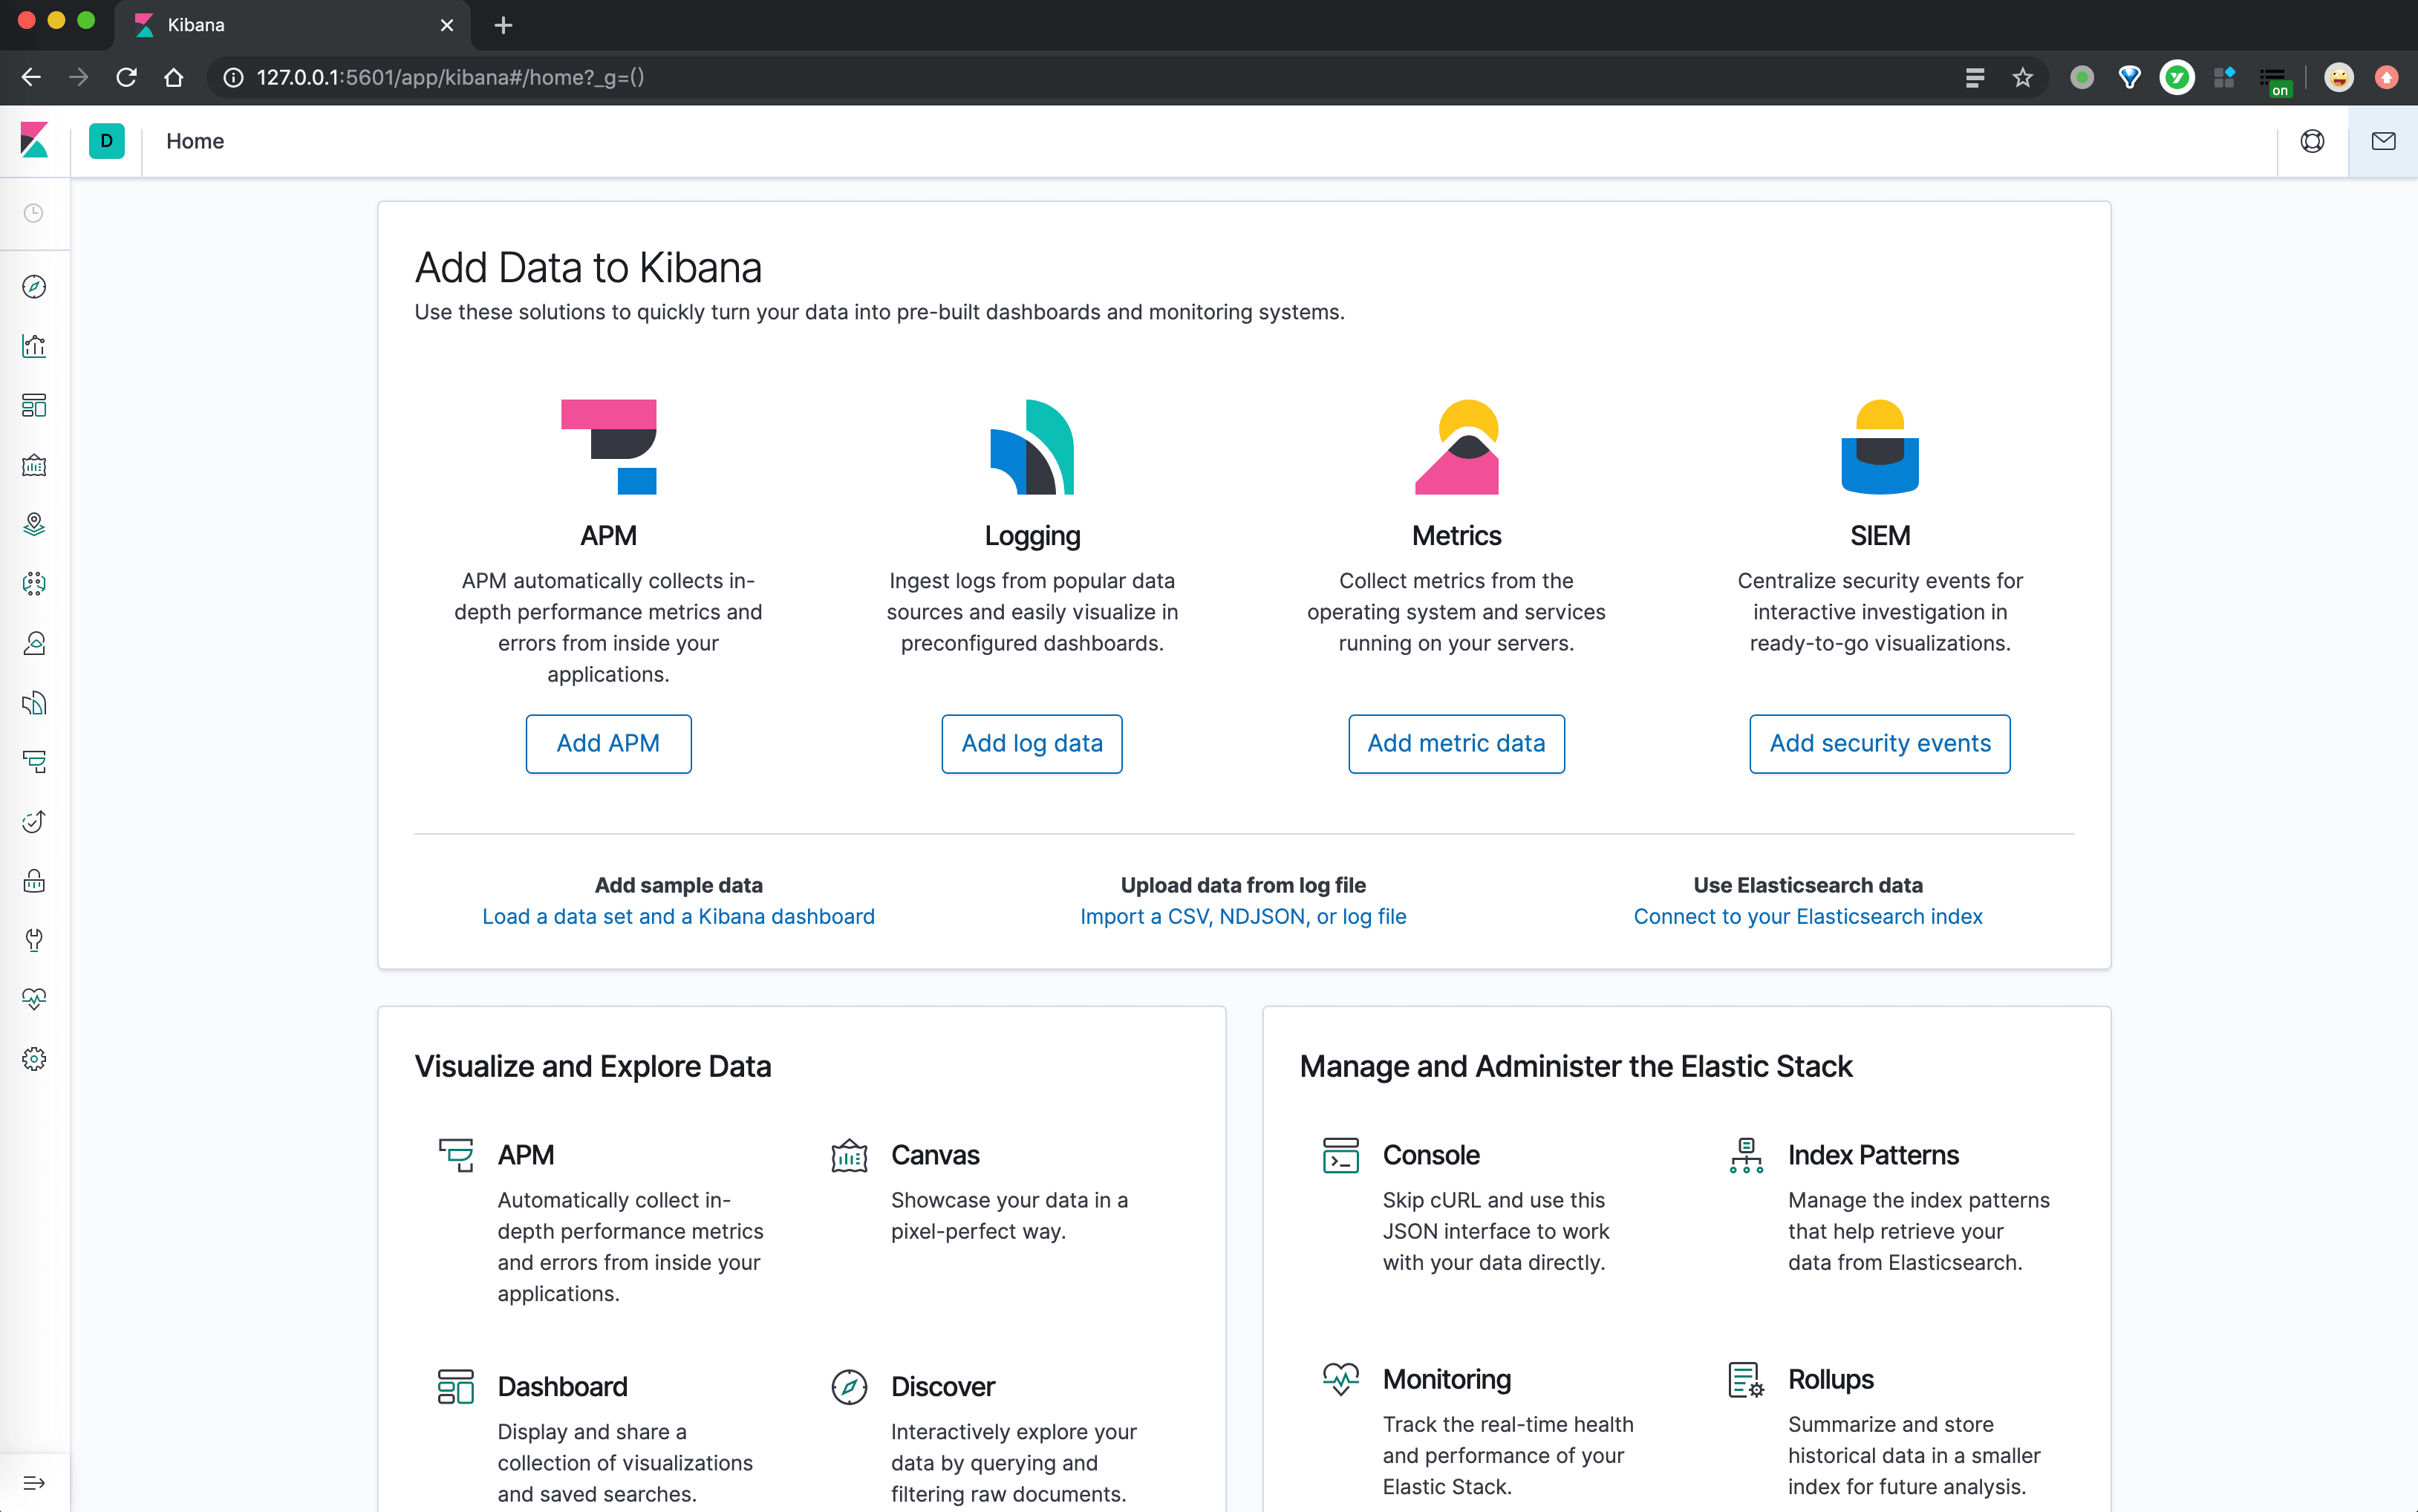
Task: Open APM from the sidebar icon
Action: tap(34, 762)
